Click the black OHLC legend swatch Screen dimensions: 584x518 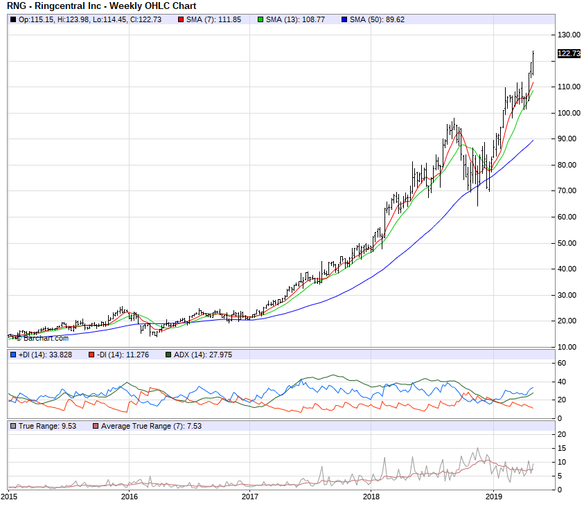point(13,20)
